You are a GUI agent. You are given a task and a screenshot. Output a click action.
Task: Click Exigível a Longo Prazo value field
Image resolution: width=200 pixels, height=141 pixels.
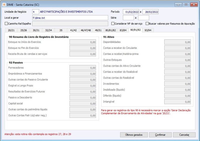tap(83, 86)
